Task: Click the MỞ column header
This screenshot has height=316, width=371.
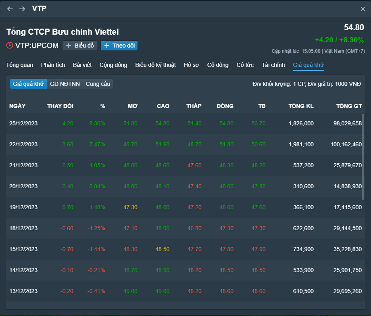Action: coord(133,106)
